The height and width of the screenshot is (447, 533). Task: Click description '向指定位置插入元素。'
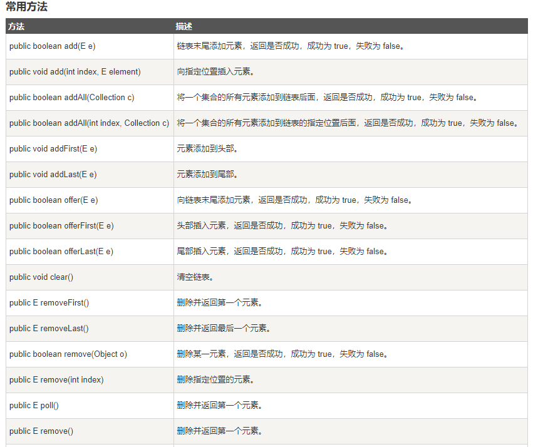(x=215, y=72)
